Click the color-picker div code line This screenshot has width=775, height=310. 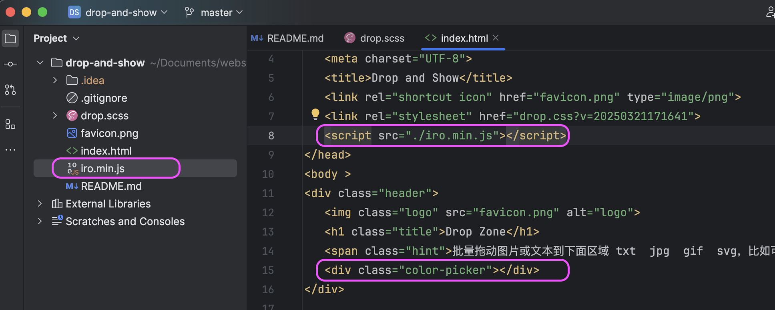click(432, 270)
